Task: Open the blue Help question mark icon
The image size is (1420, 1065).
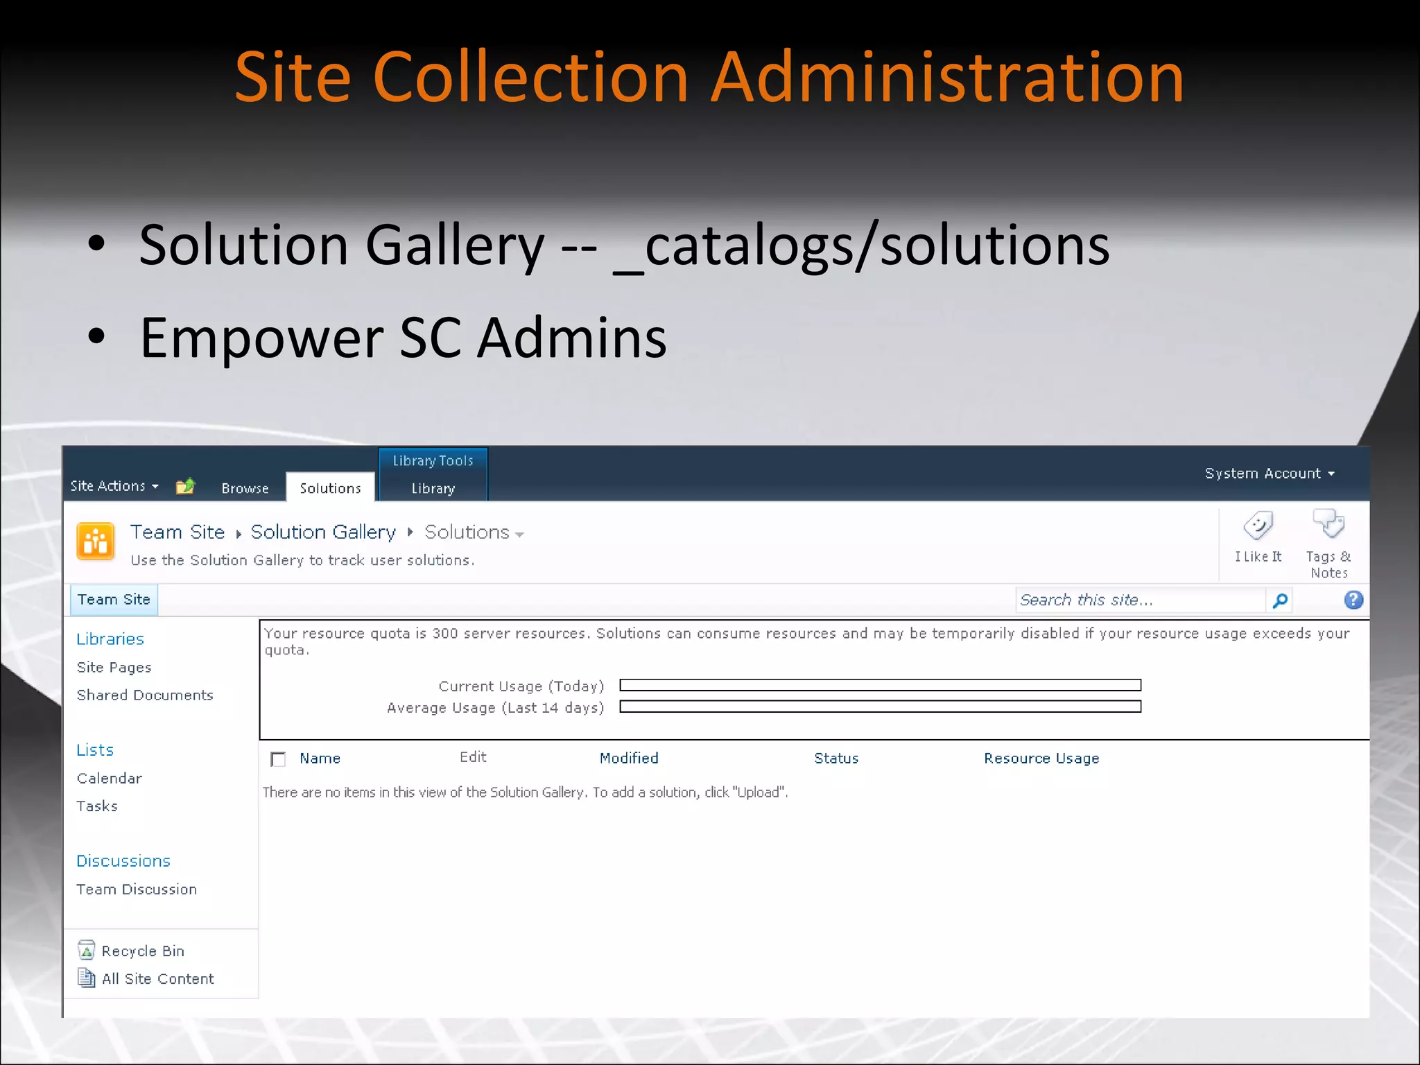Action: [1353, 600]
